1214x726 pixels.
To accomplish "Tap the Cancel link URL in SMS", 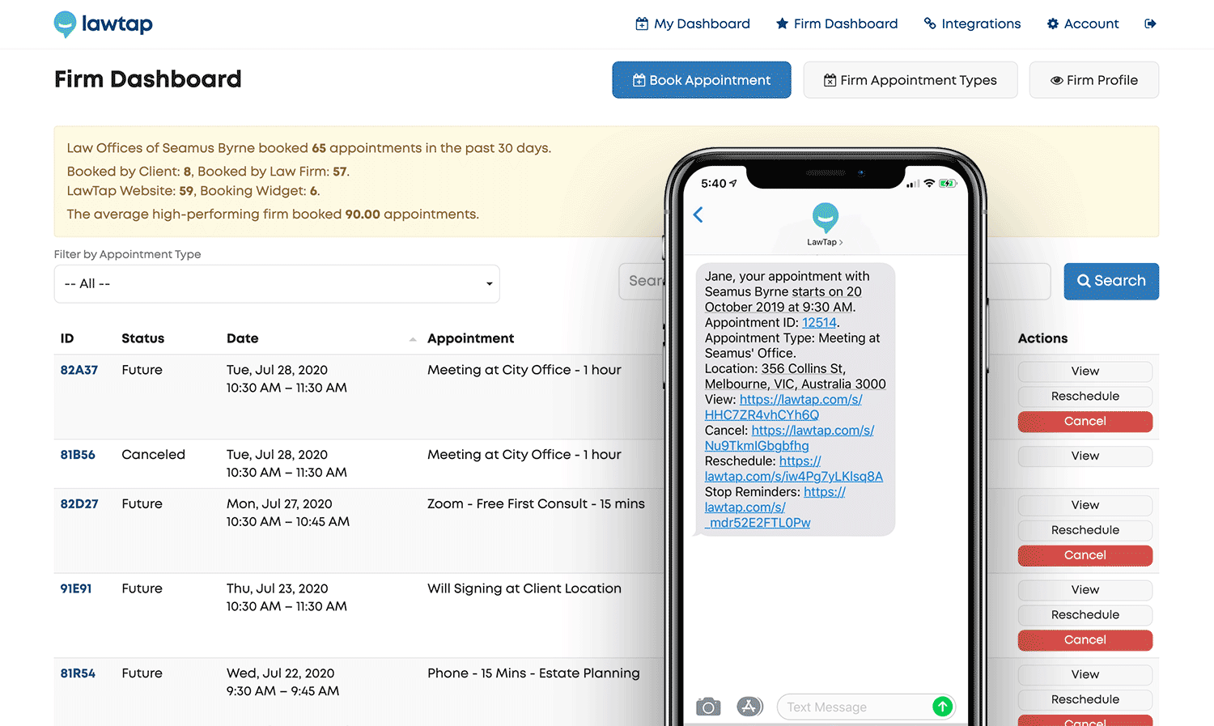I will [790, 438].
